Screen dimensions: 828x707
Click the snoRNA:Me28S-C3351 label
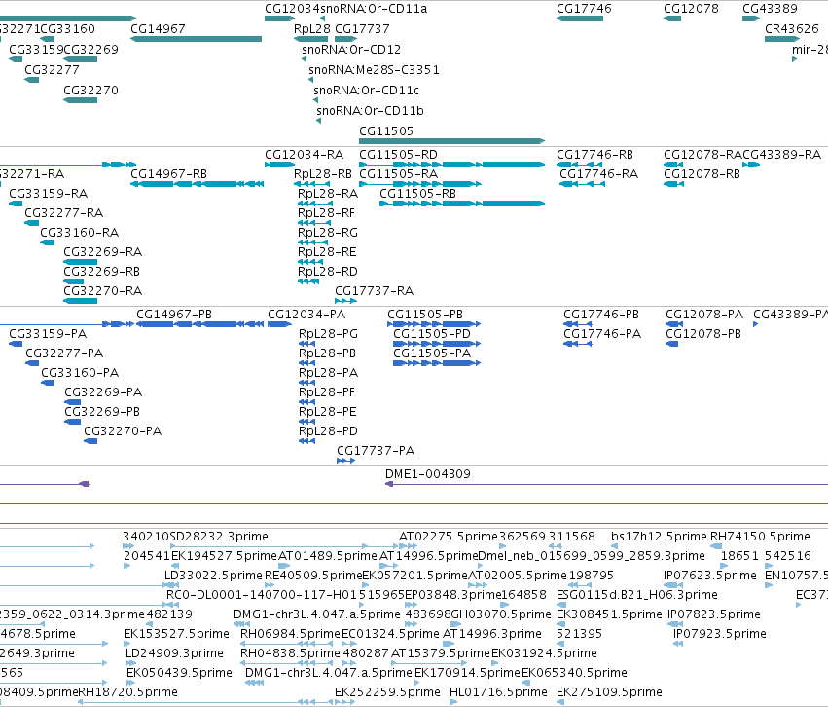374,70
